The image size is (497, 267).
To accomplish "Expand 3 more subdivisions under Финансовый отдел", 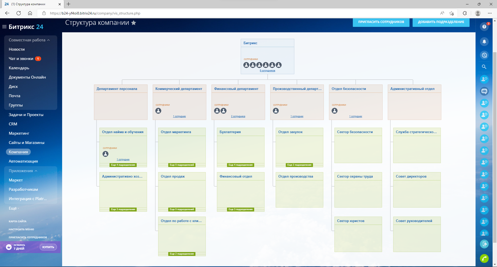I will (x=241, y=209).
